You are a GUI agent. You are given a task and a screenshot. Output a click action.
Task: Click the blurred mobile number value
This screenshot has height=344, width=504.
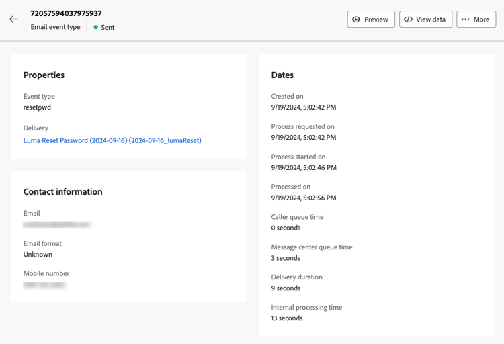coord(44,285)
